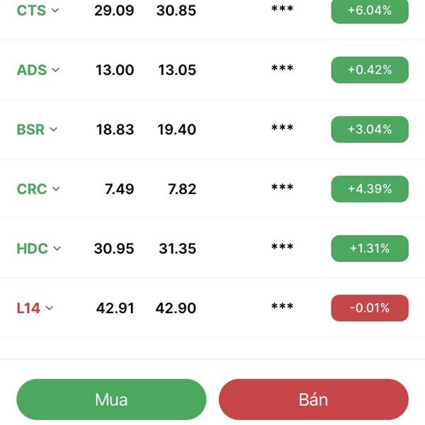This screenshot has width=425, height=425.
Task: Reveal the hidden *** value for BSR
Action: tap(283, 127)
